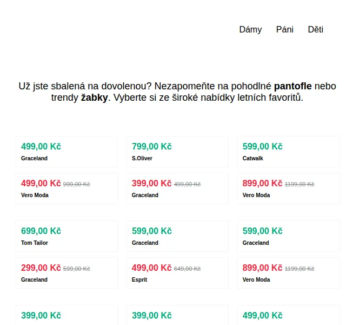This screenshot has height=325, width=346.
Task: Open the Dámy menu item
Action: [250, 30]
